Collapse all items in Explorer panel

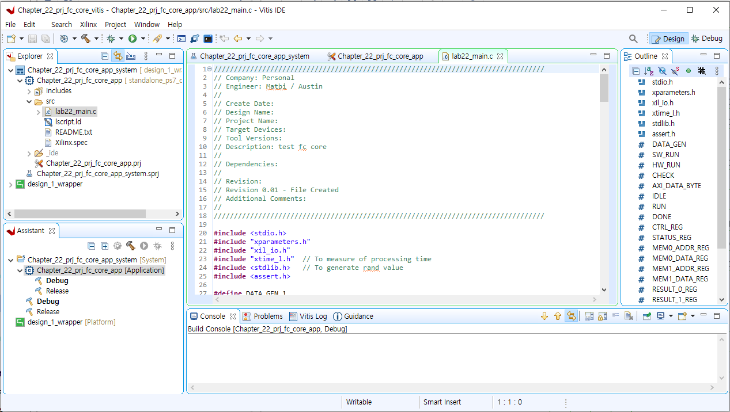[104, 56]
